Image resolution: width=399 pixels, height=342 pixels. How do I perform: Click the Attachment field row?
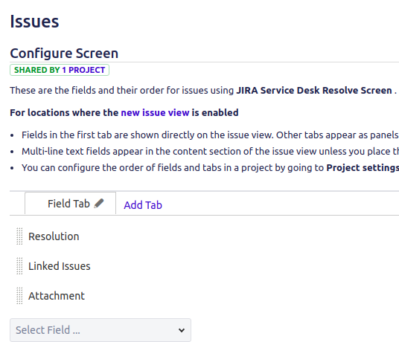click(x=204, y=296)
